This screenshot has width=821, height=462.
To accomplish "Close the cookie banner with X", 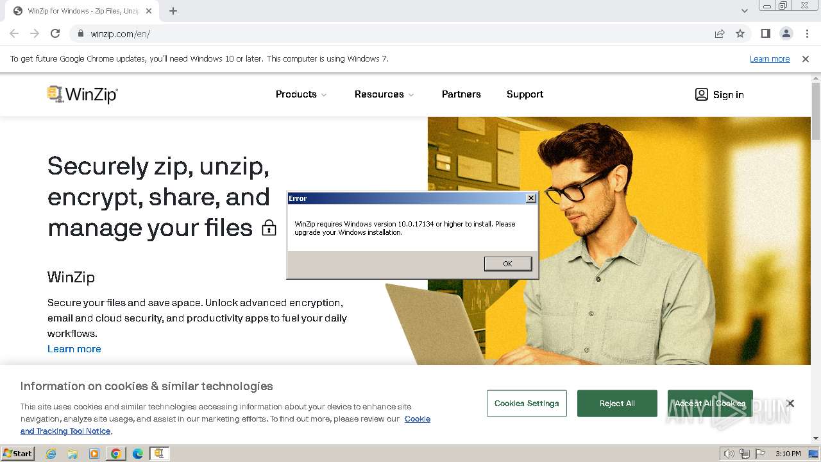I will [790, 403].
